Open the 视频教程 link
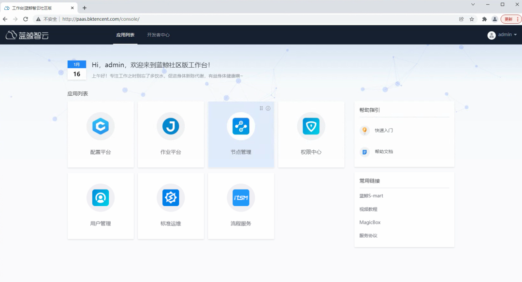Viewport: 522px width, 282px height. pos(368,209)
